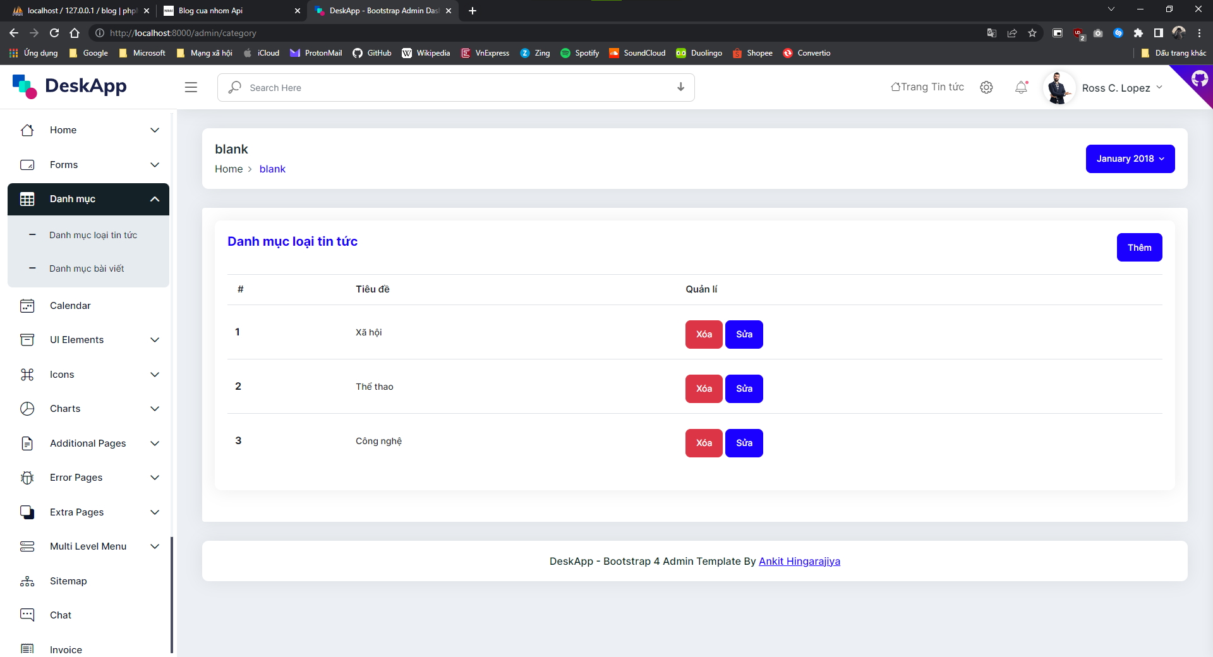The width and height of the screenshot is (1213, 657).
Task: Click Xóa for Thể thao row
Action: tap(704, 389)
